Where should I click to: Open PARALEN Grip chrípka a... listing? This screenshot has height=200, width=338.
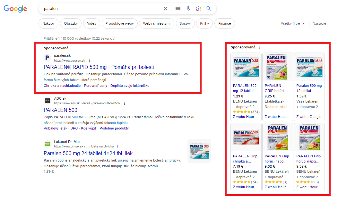coord(245,159)
